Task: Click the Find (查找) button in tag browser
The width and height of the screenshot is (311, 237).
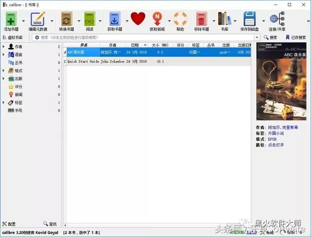Action: (x=50, y=224)
